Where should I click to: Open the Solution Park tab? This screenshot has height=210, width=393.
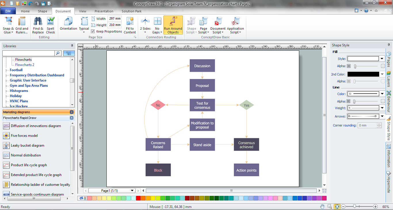pyautogui.click(x=131, y=11)
